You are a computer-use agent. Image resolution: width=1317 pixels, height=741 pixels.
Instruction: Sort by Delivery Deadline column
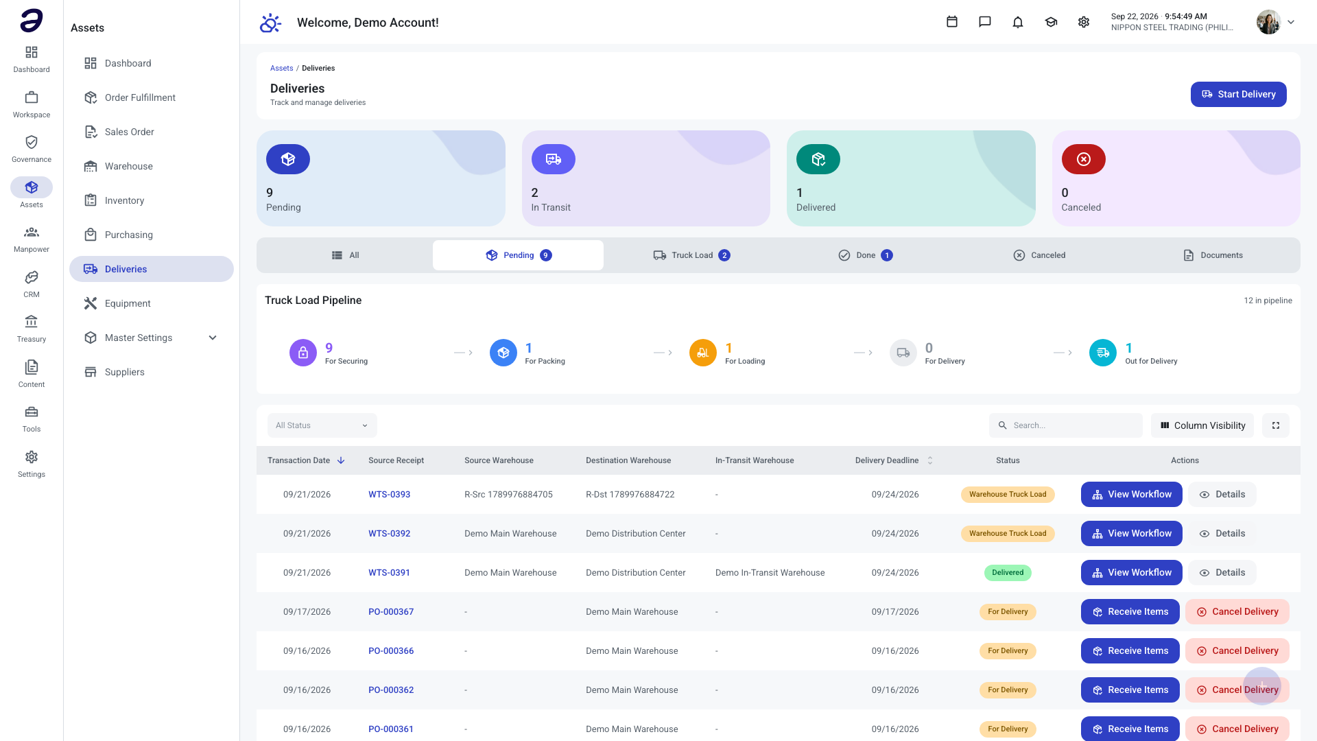pyautogui.click(x=894, y=460)
